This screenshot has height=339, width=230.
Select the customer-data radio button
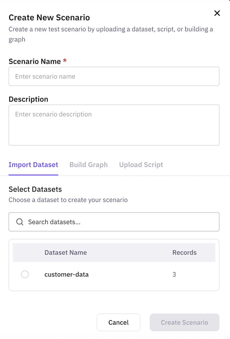[x=25, y=275]
